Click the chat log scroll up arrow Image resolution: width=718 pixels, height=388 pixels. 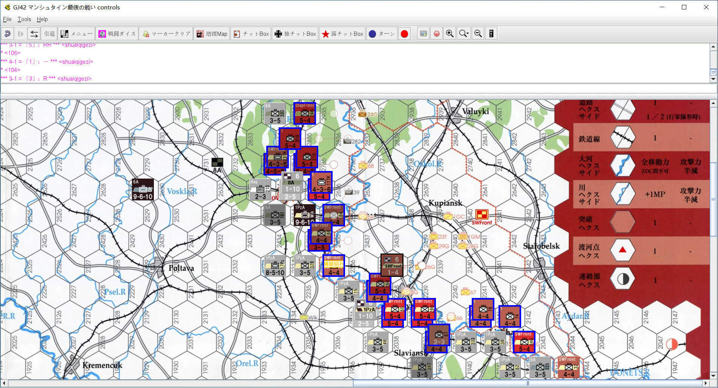[713, 47]
